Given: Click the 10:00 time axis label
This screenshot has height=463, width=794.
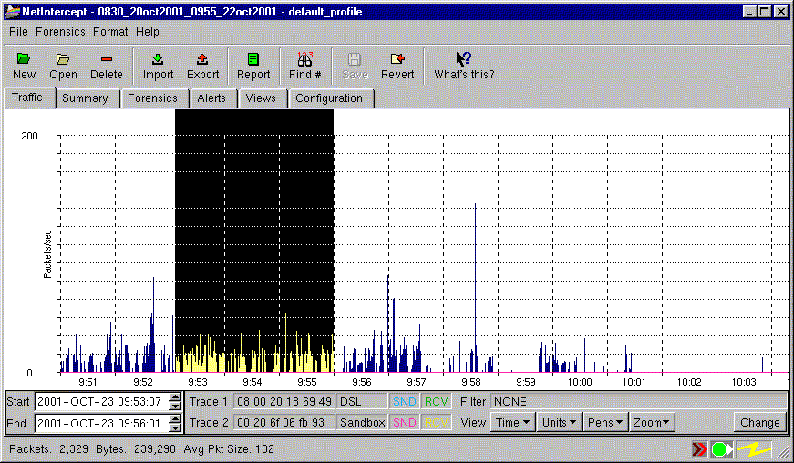Looking at the screenshot, I should pos(580,382).
